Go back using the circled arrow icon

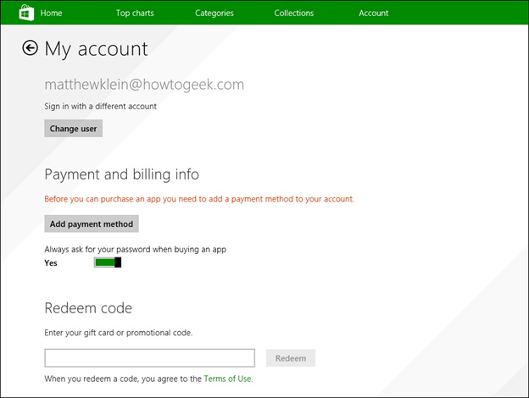[30, 48]
